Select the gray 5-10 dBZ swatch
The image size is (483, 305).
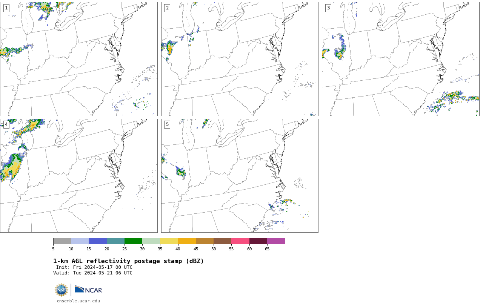coord(62,241)
